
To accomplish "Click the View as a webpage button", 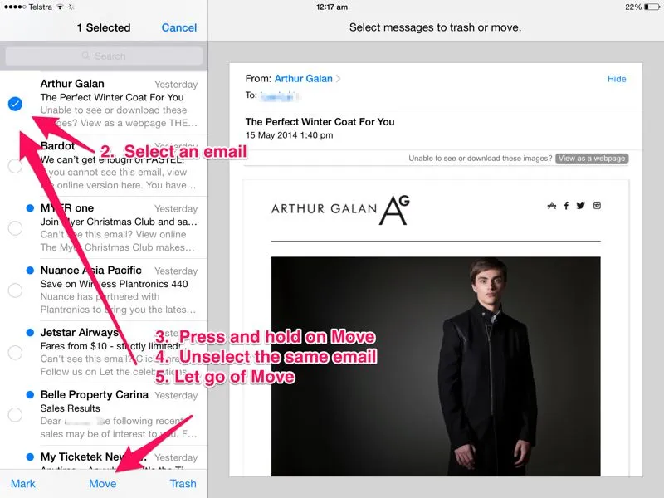I will point(592,159).
